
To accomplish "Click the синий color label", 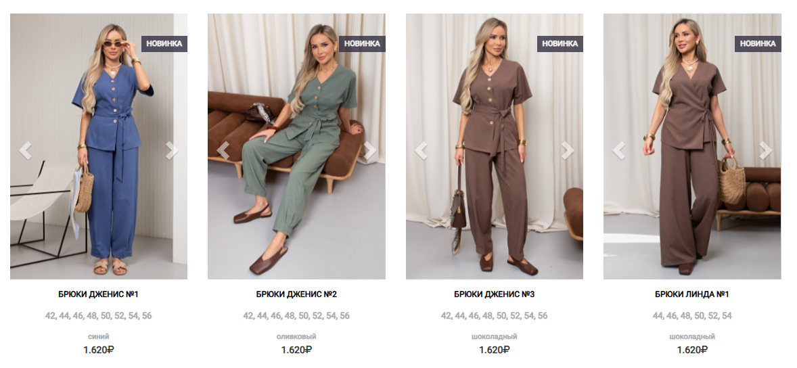I will click(99, 336).
